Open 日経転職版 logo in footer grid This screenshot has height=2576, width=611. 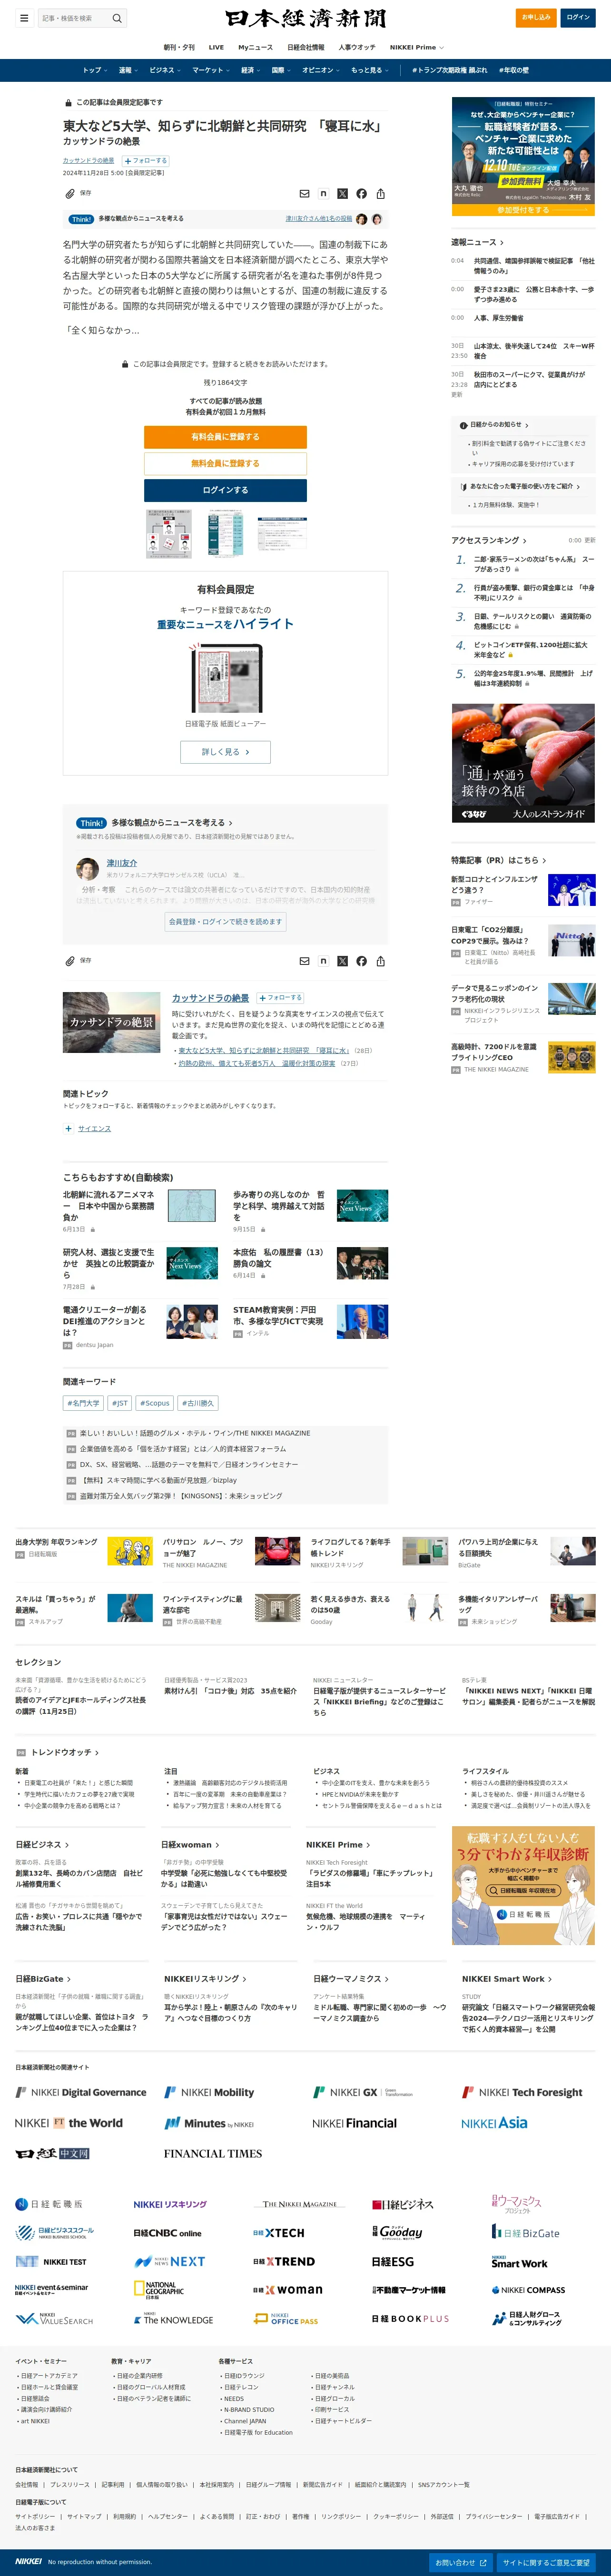click(x=49, y=2203)
